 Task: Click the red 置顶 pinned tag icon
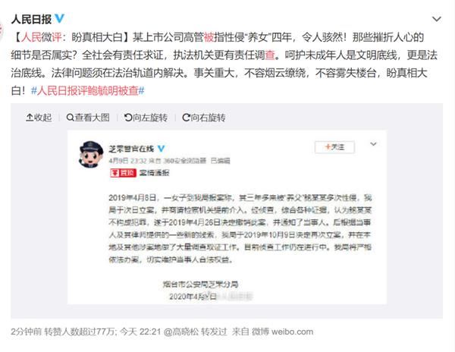[x=123, y=173]
